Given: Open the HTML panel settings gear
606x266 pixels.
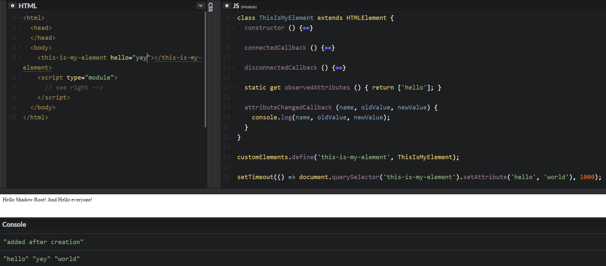Looking at the screenshot, I should click(13, 6).
